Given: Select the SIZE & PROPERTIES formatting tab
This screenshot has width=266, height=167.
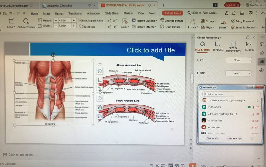Looking at the screenshot, I should click(233, 47).
